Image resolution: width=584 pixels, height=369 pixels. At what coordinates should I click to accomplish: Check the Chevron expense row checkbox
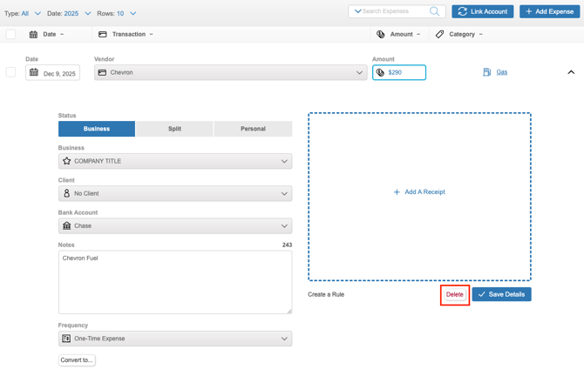(10, 72)
